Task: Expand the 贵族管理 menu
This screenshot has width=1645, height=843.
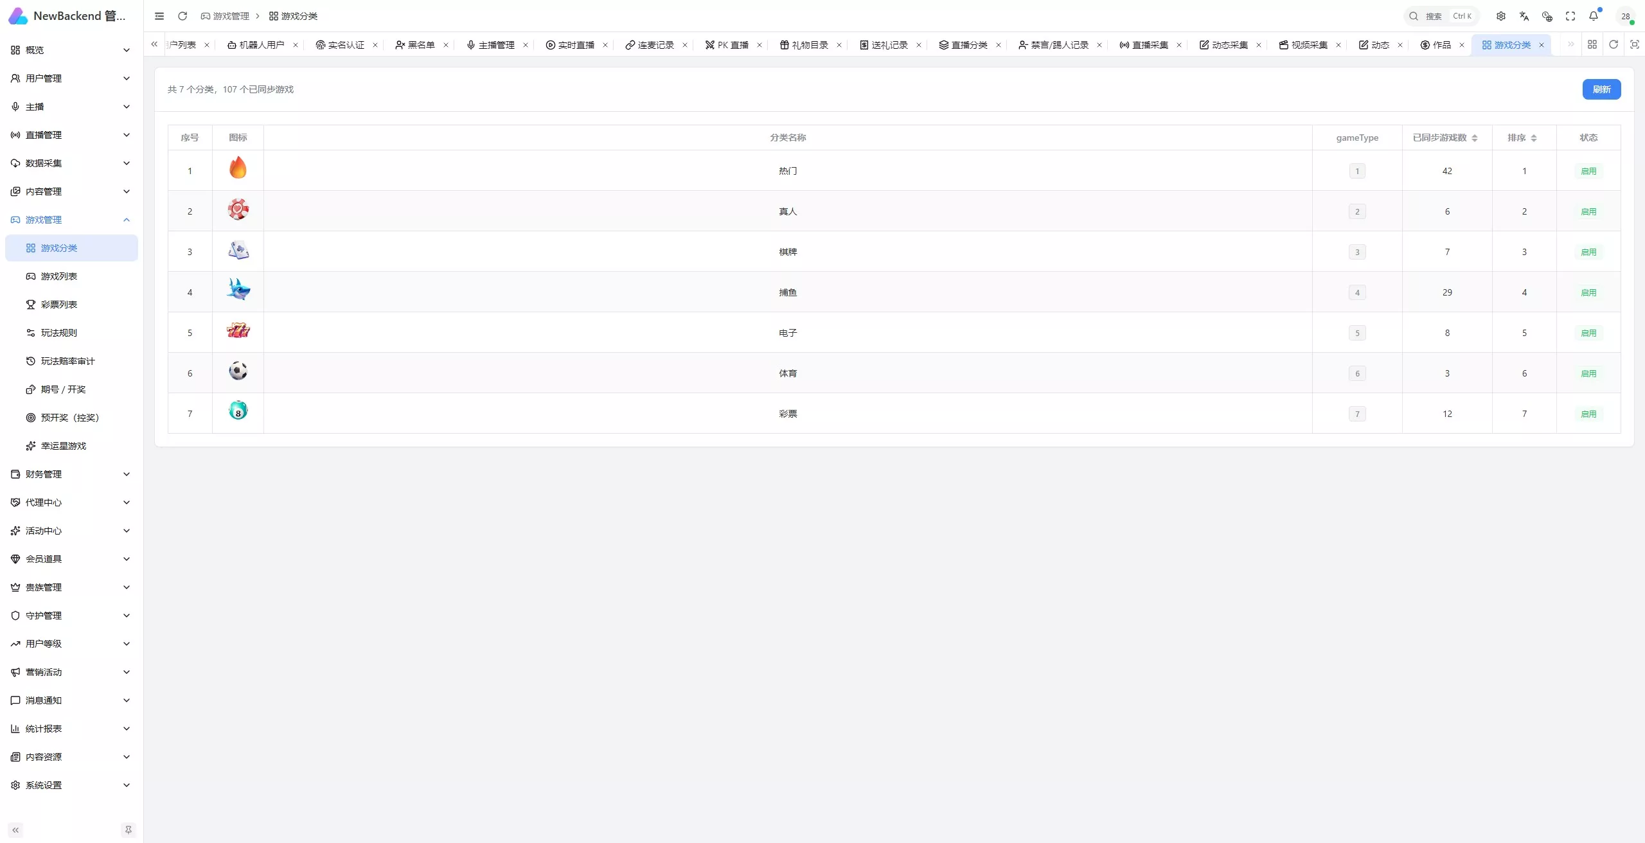Action: pos(71,587)
